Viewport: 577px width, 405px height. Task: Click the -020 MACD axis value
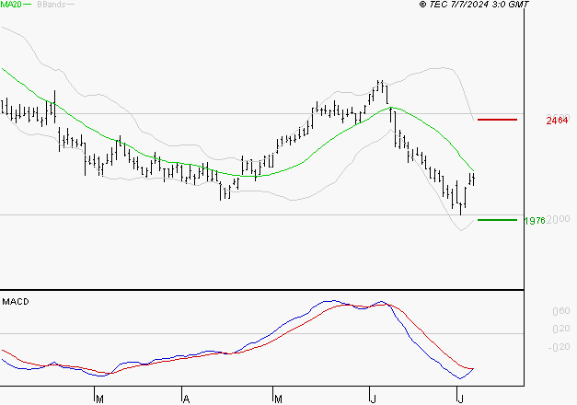click(x=559, y=347)
